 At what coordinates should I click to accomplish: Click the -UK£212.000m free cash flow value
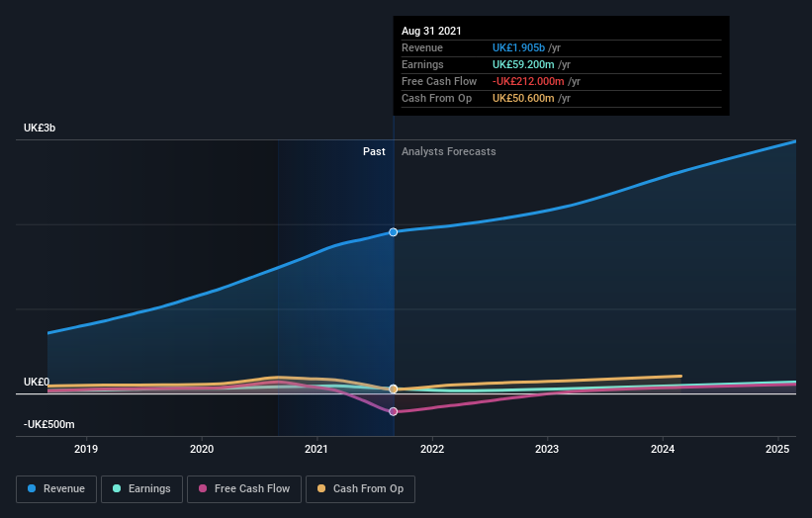528,81
